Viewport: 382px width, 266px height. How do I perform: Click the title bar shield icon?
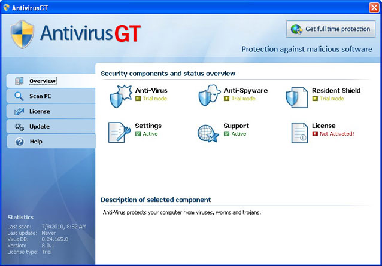pos(7,8)
